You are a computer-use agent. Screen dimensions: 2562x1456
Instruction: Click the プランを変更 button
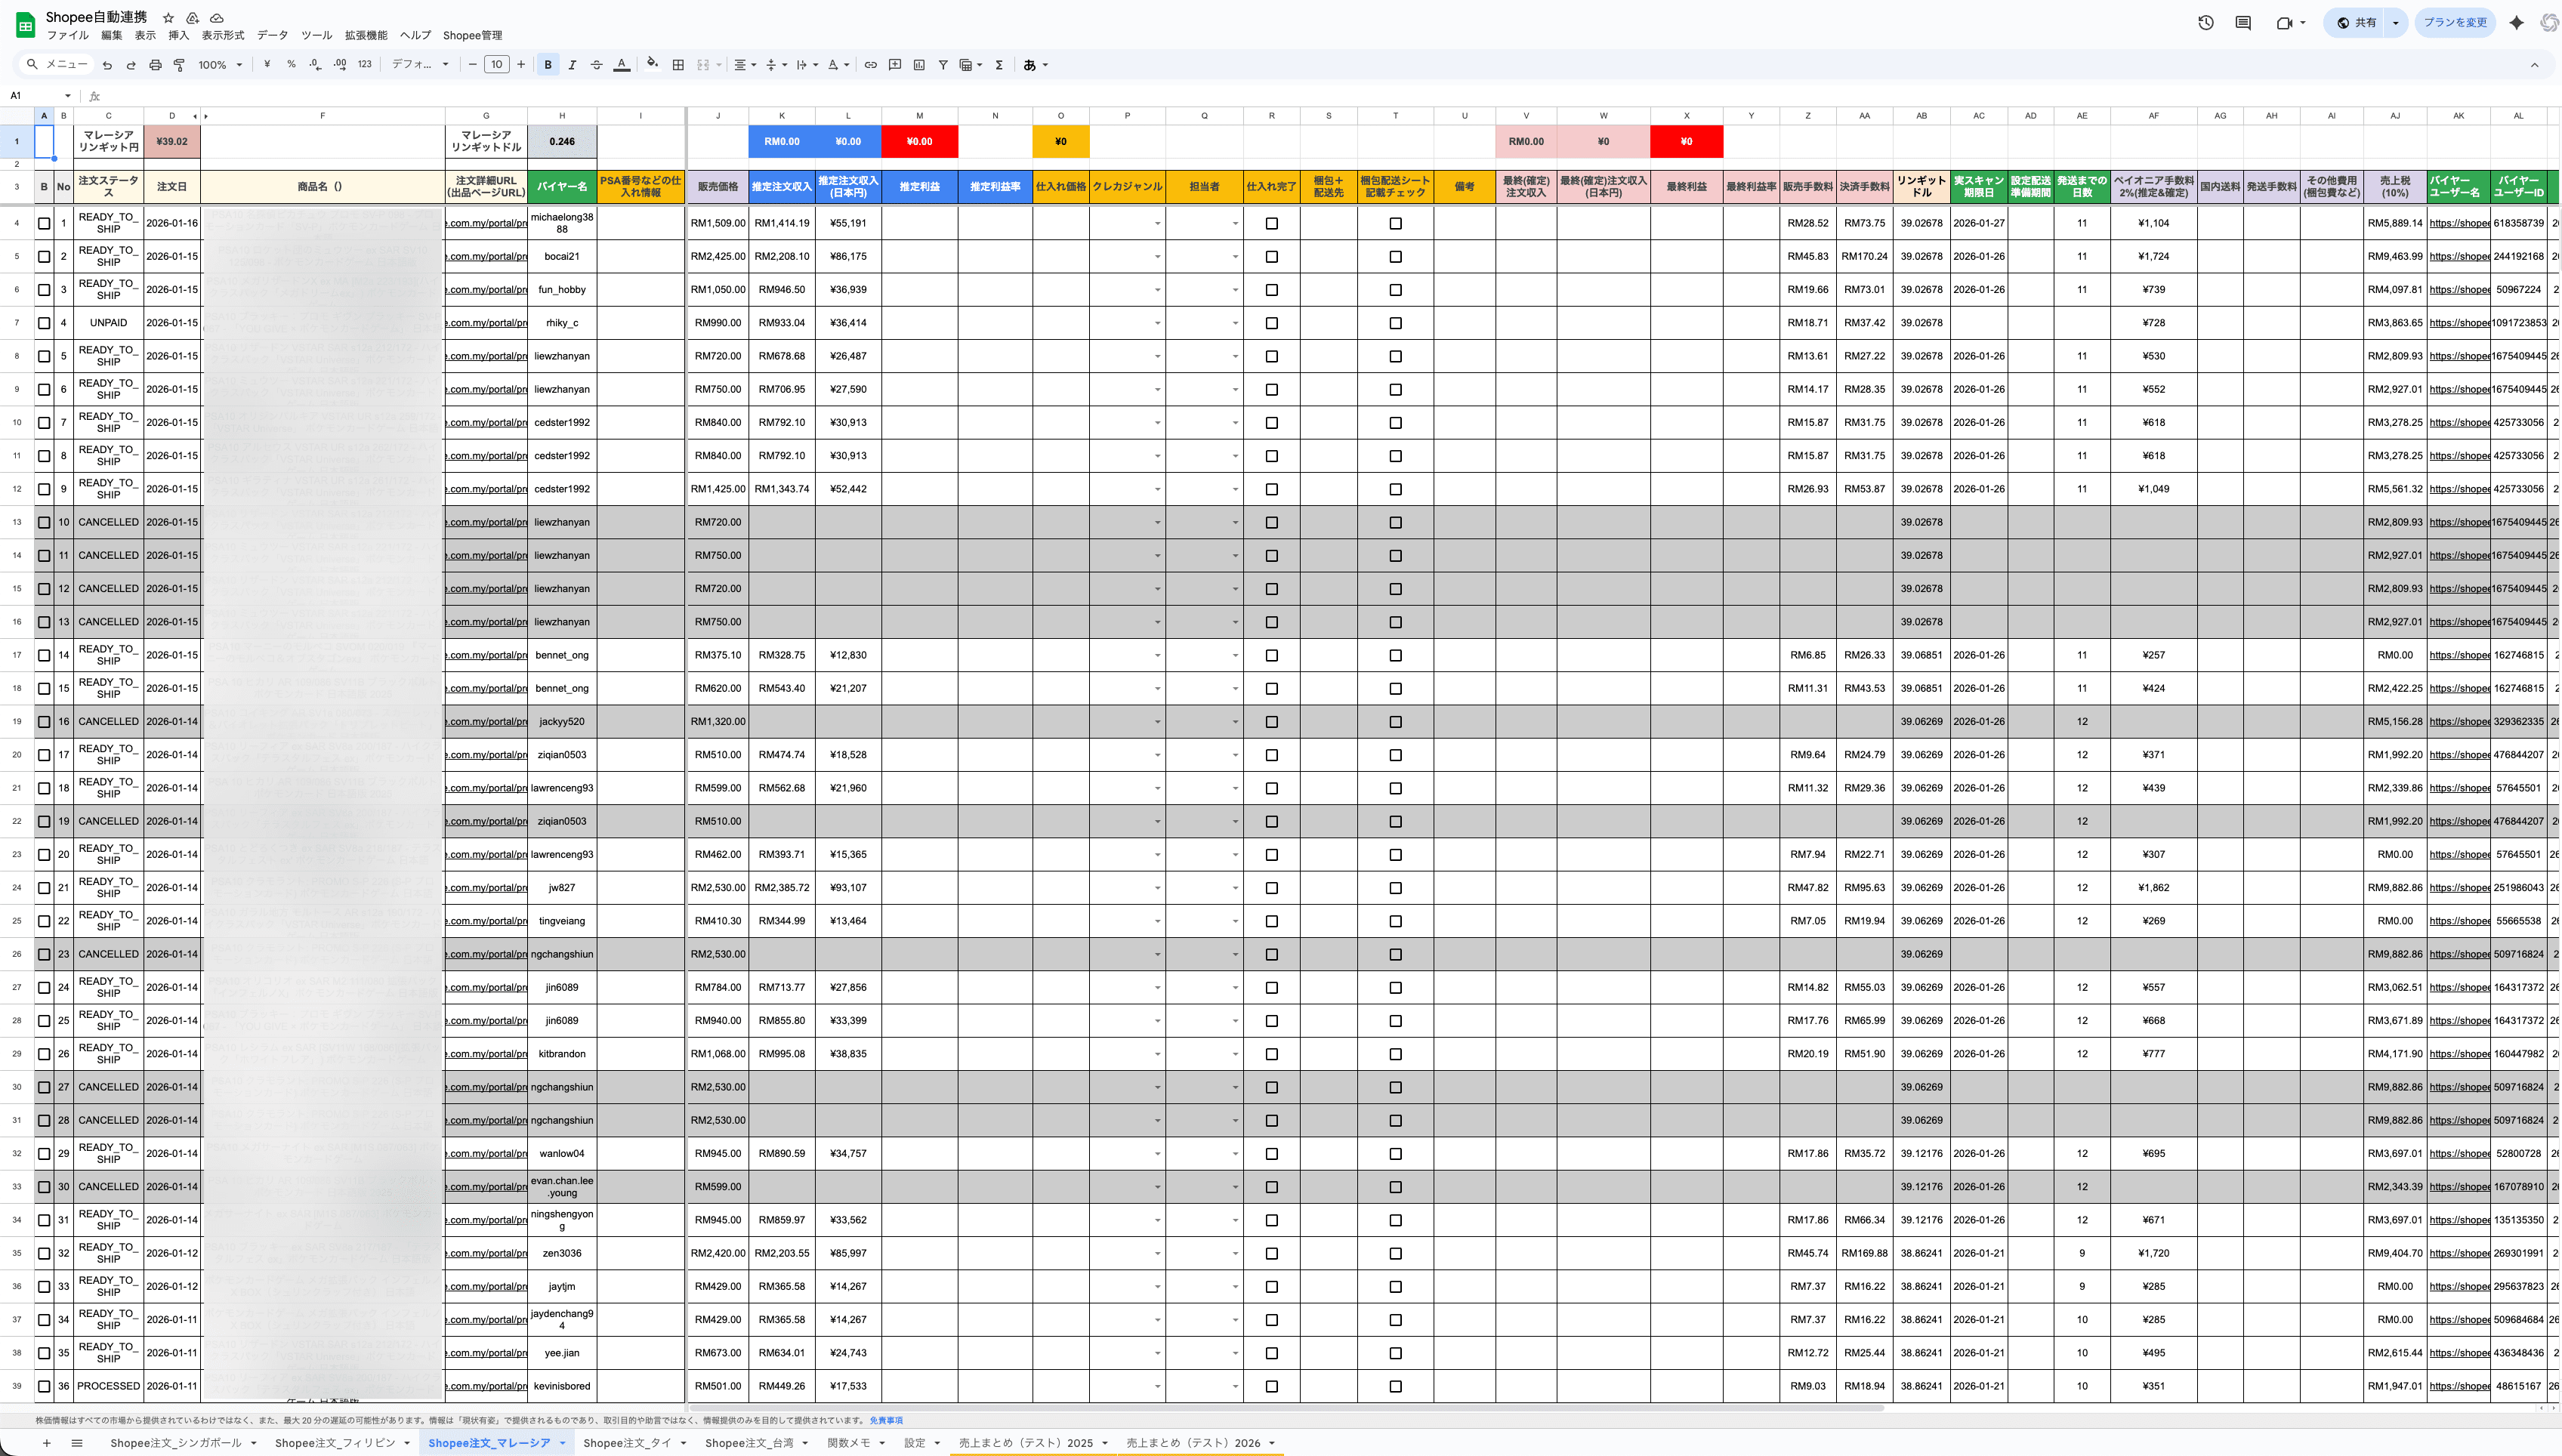[x=2454, y=23]
